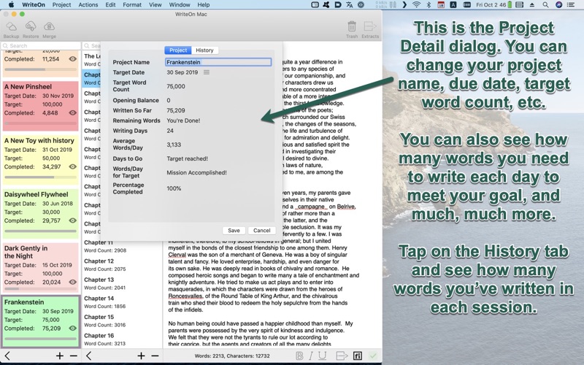
Task: Click Dark Gently in the Night progress bar
Action: tap(40, 288)
